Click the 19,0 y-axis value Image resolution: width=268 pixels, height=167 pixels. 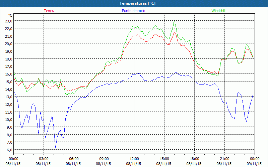point(9,51)
